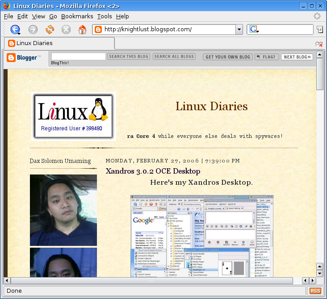Click Get Your Own Blog button
The image size is (327, 299).
click(228, 57)
